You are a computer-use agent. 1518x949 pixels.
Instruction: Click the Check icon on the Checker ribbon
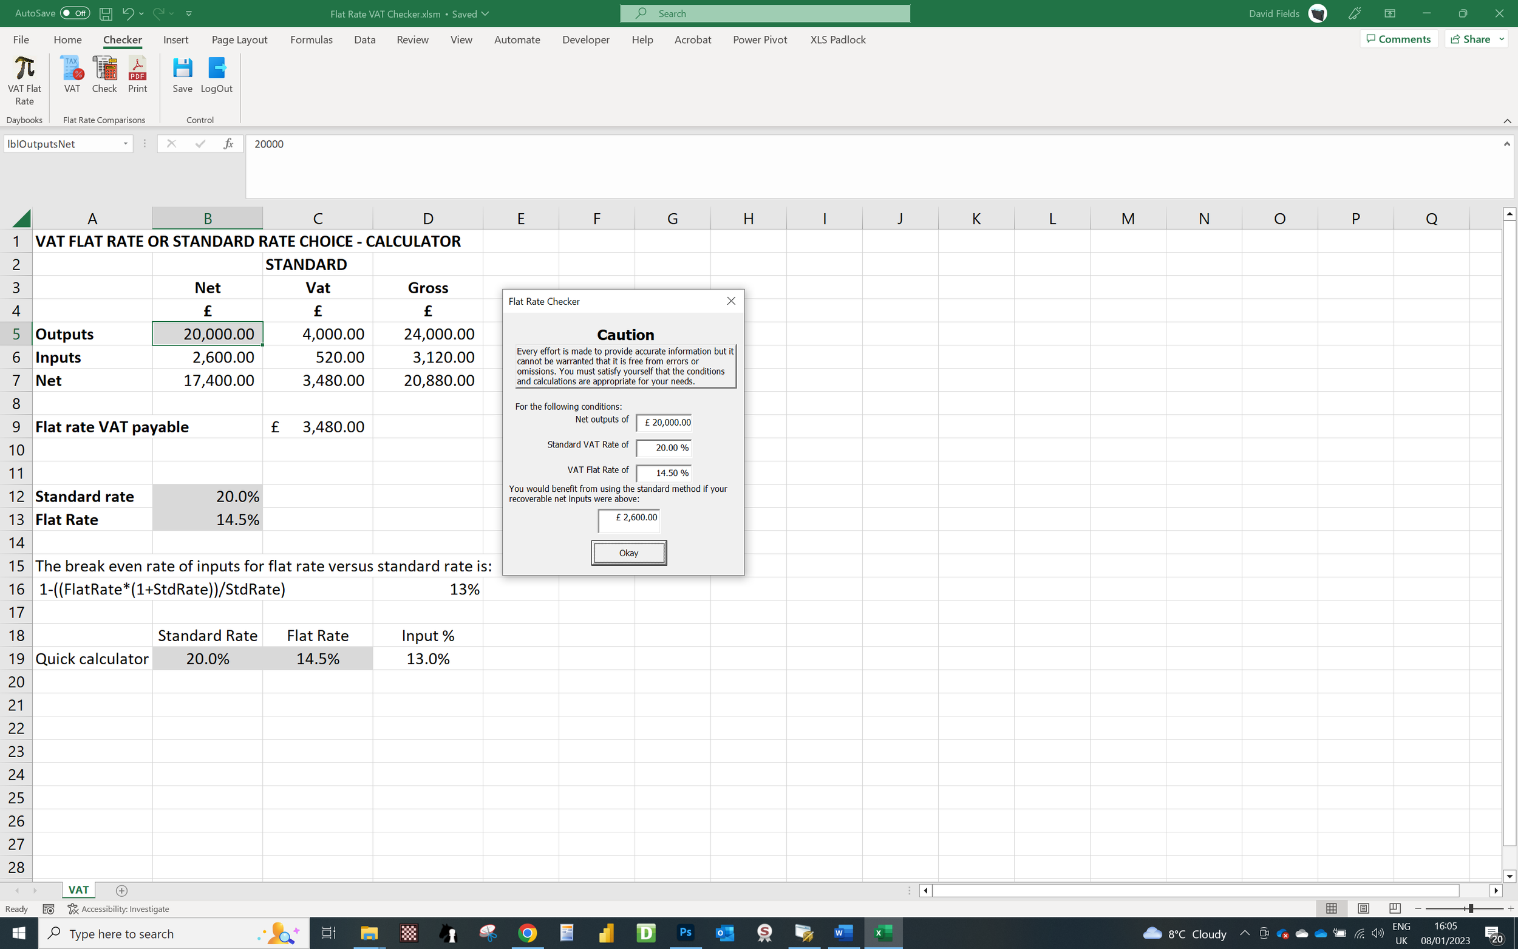pos(104,75)
